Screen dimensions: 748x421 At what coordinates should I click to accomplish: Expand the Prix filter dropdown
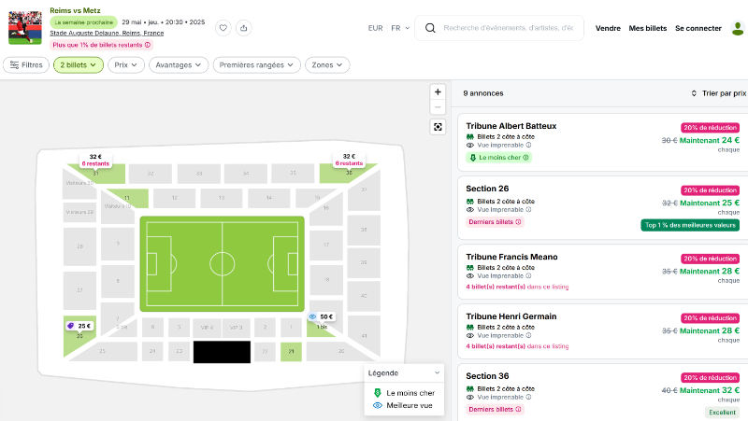126,65
